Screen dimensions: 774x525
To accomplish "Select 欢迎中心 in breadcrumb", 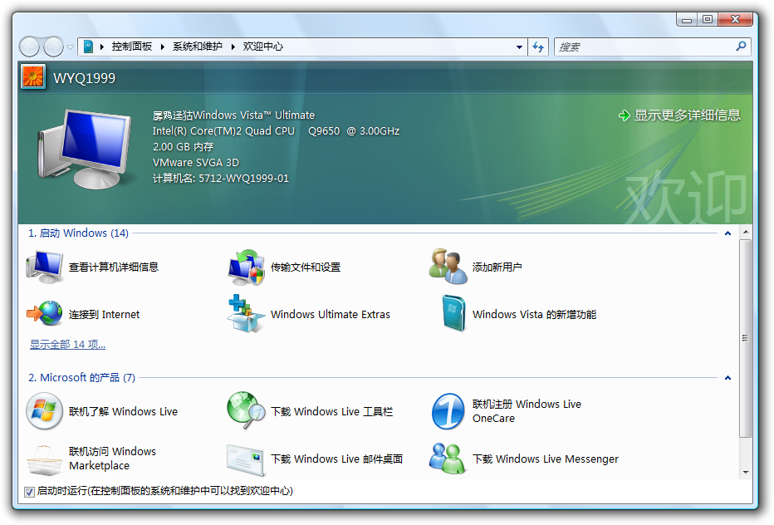I will click(x=262, y=47).
